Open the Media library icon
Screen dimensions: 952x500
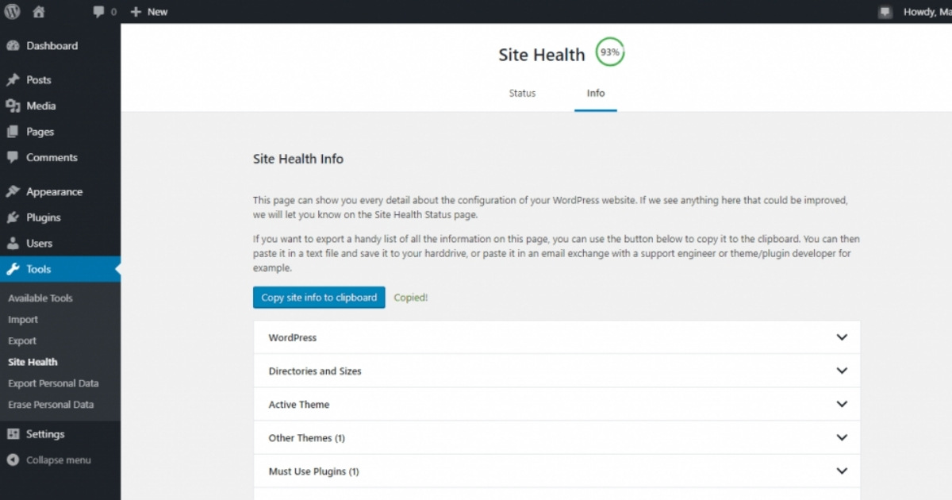pyautogui.click(x=13, y=106)
